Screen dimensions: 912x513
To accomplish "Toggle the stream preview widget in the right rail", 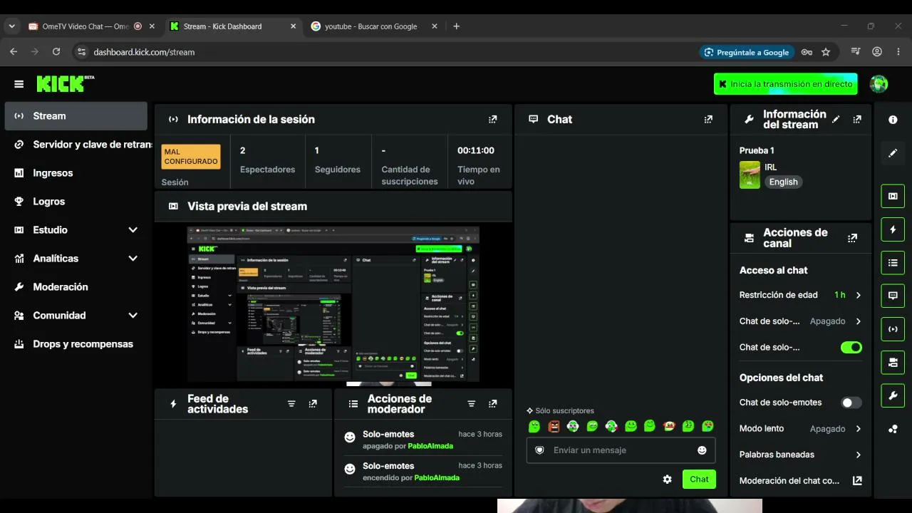I will (x=893, y=196).
